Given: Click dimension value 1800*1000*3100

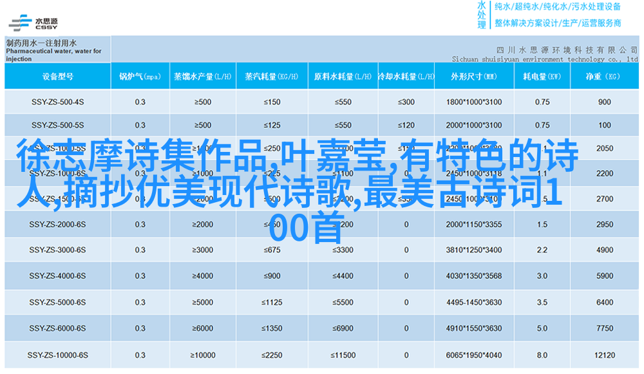Looking at the screenshot, I should point(474,102).
